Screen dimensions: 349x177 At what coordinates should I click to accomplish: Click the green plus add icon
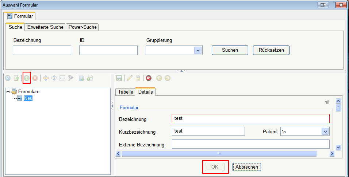click(26, 78)
